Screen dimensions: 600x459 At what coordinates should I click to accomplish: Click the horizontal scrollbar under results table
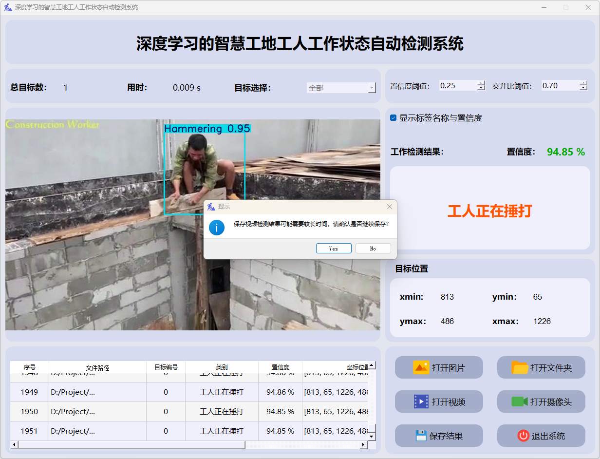(x=131, y=445)
